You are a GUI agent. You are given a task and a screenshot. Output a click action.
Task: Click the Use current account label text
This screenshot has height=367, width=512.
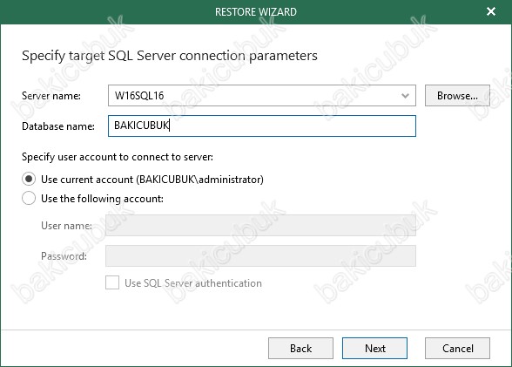point(152,180)
